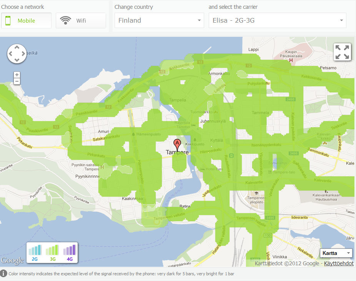Click the red marker A on Tampere

tap(177, 144)
